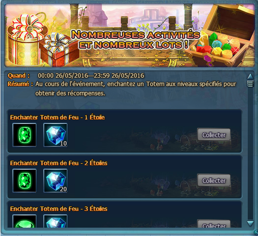The image size is (258, 236).
Task: Click the blue diamond showing 20
Action: point(55,180)
